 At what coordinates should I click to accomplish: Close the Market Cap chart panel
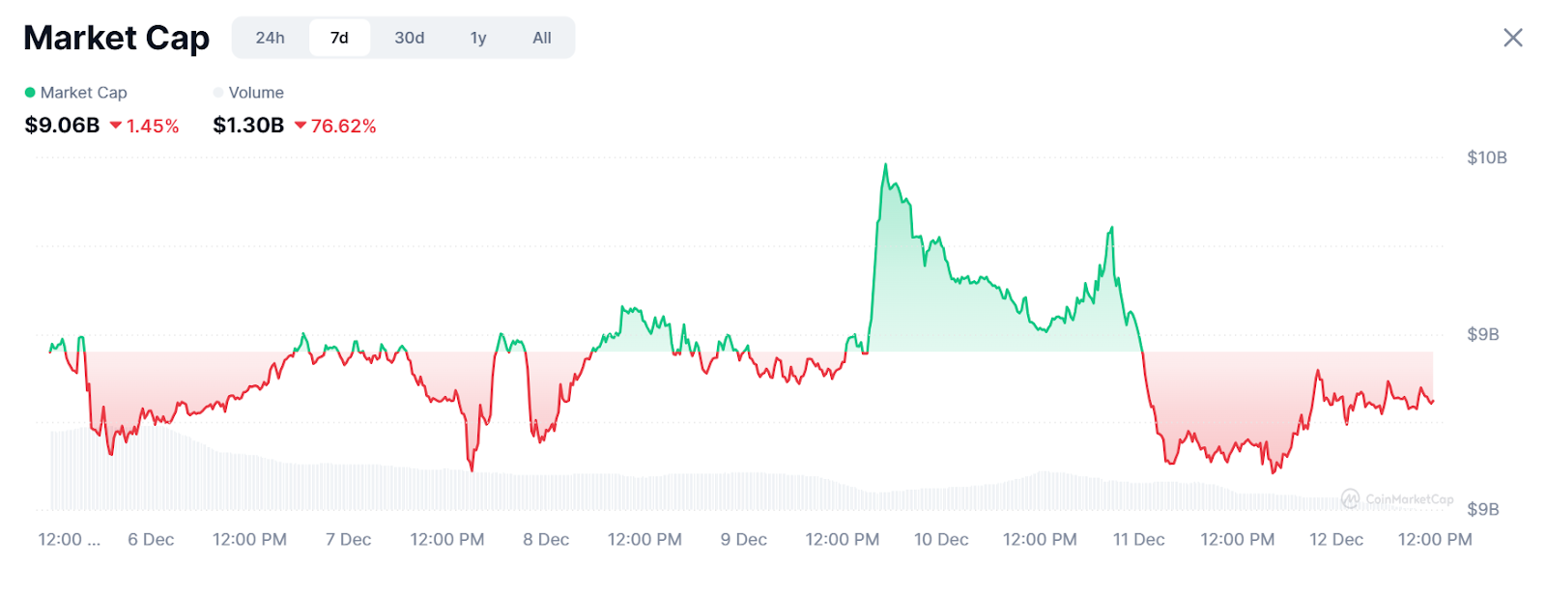pos(1513,38)
